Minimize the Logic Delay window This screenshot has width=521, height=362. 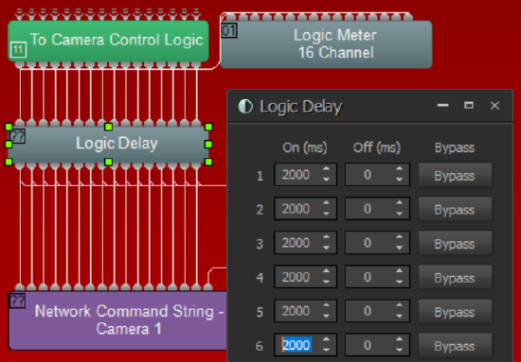pyautogui.click(x=442, y=106)
